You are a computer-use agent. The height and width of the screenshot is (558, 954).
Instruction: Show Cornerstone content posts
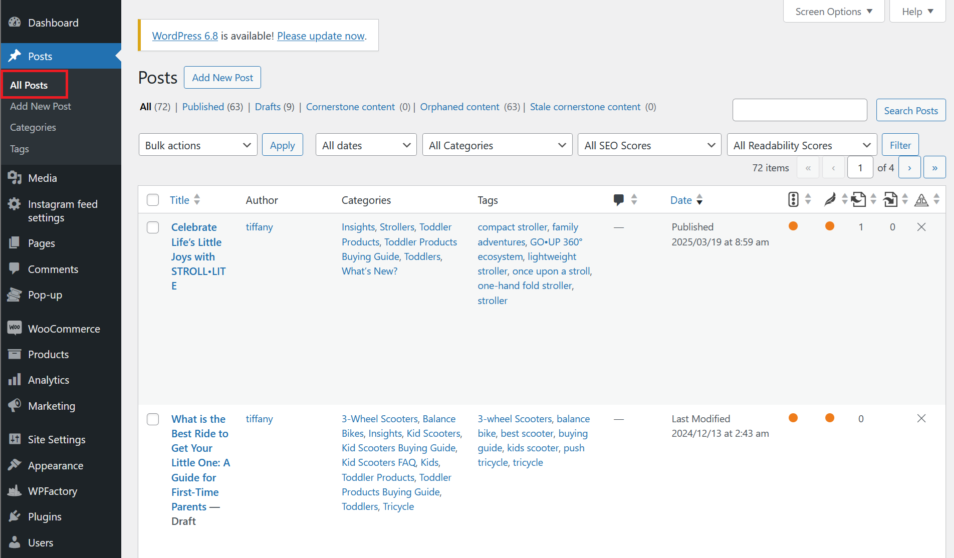tap(350, 107)
